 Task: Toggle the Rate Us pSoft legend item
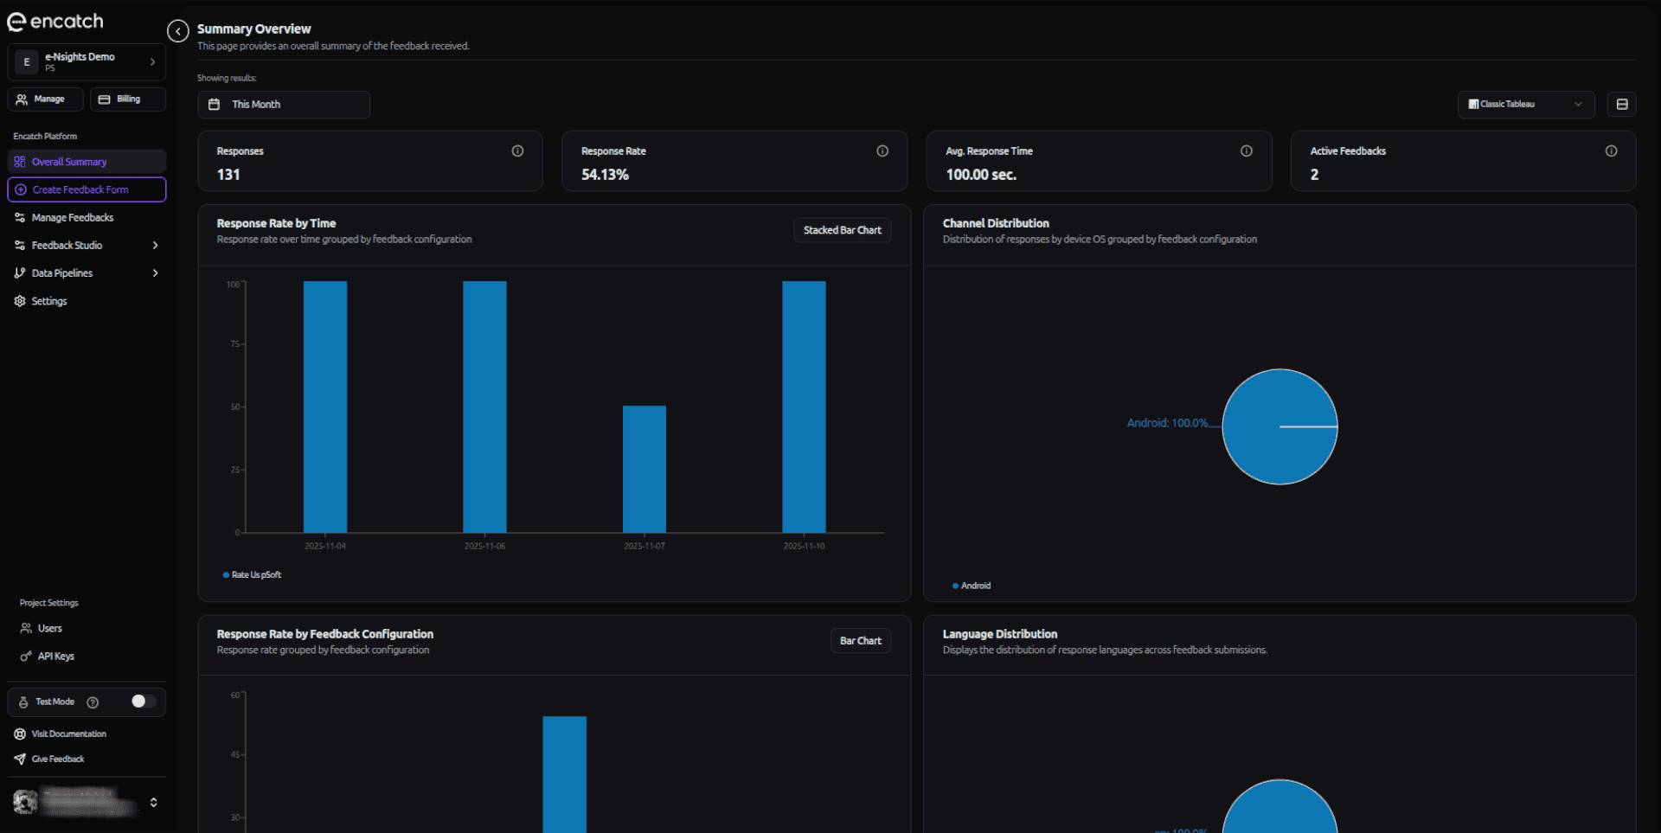pyautogui.click(x=252, y=574)
